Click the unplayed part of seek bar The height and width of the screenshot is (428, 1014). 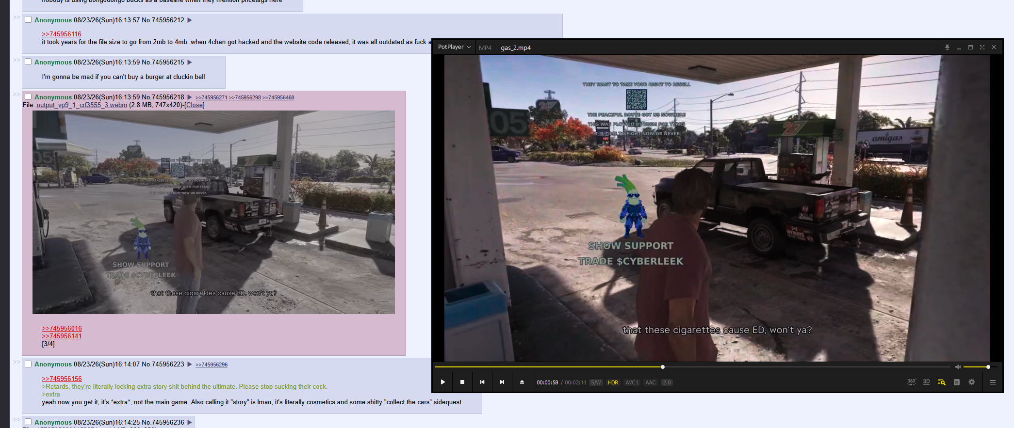(x=807, y=367)
